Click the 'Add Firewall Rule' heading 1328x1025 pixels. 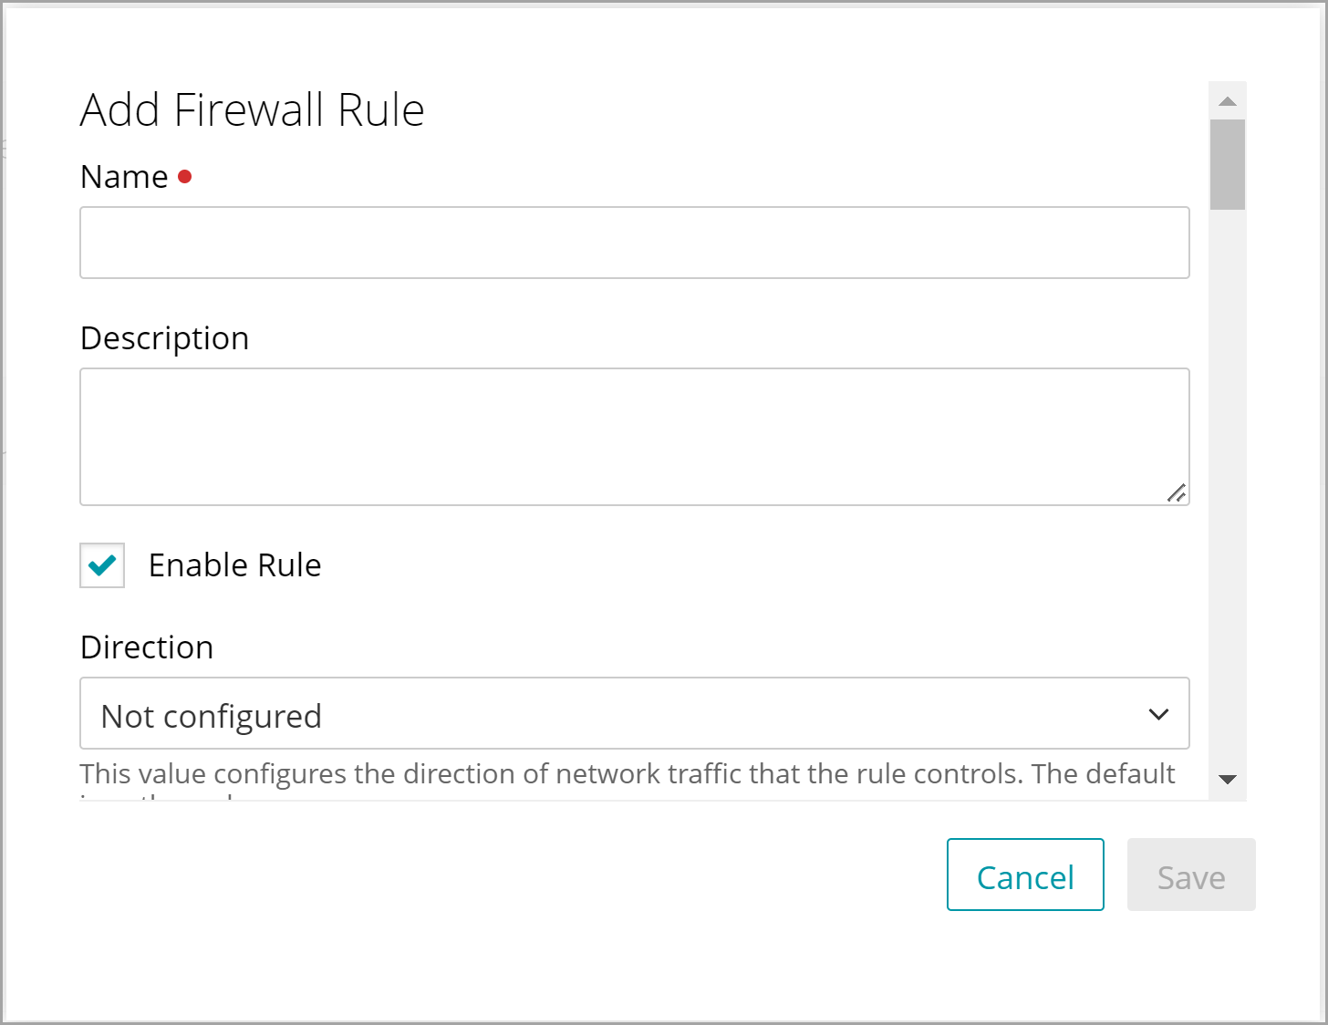click(x=252, y=110)
